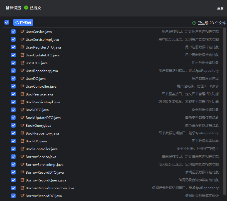Uncheck the BookController.java checkbox
Image resolution: width=227 pixels, height=201 pixels.
point(13,149)
